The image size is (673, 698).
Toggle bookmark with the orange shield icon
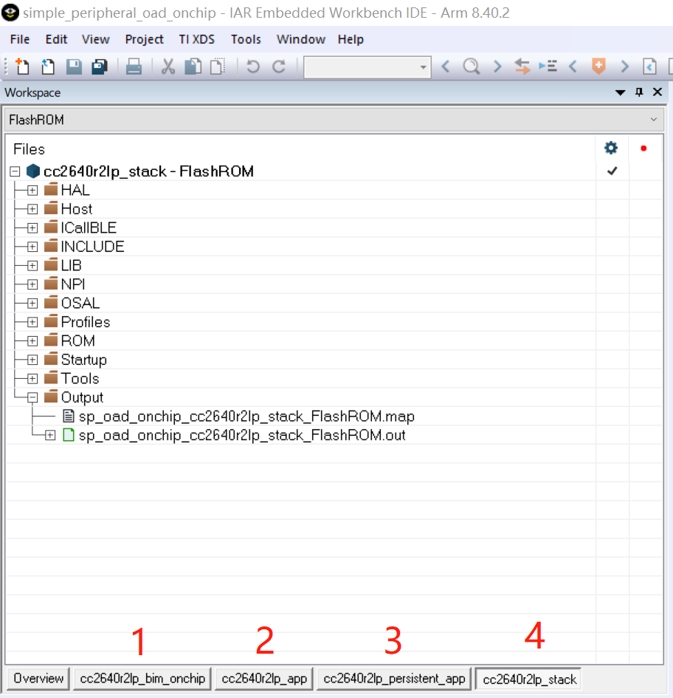[x=598, y=66]
